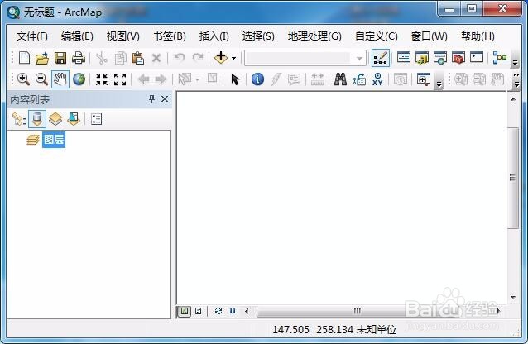Viewport: 528px width, 344px height.
Task: Click the vertical scrollbar up arrow
Action: (x=513, y=99)
